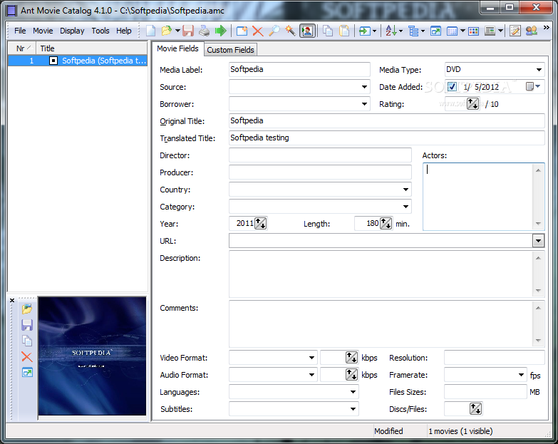Viewport: 558px width, 444px height.
Task: Open the Movie menu
Action: (43, 31)
